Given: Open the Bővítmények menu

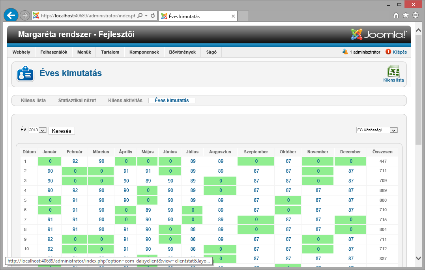Looking at the screenshot, I should 182,52.
